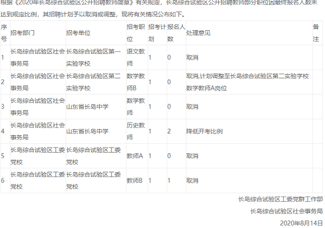Click the date 2020年8月14日
Screen dimensions: 325x228
tap(301, 223)
